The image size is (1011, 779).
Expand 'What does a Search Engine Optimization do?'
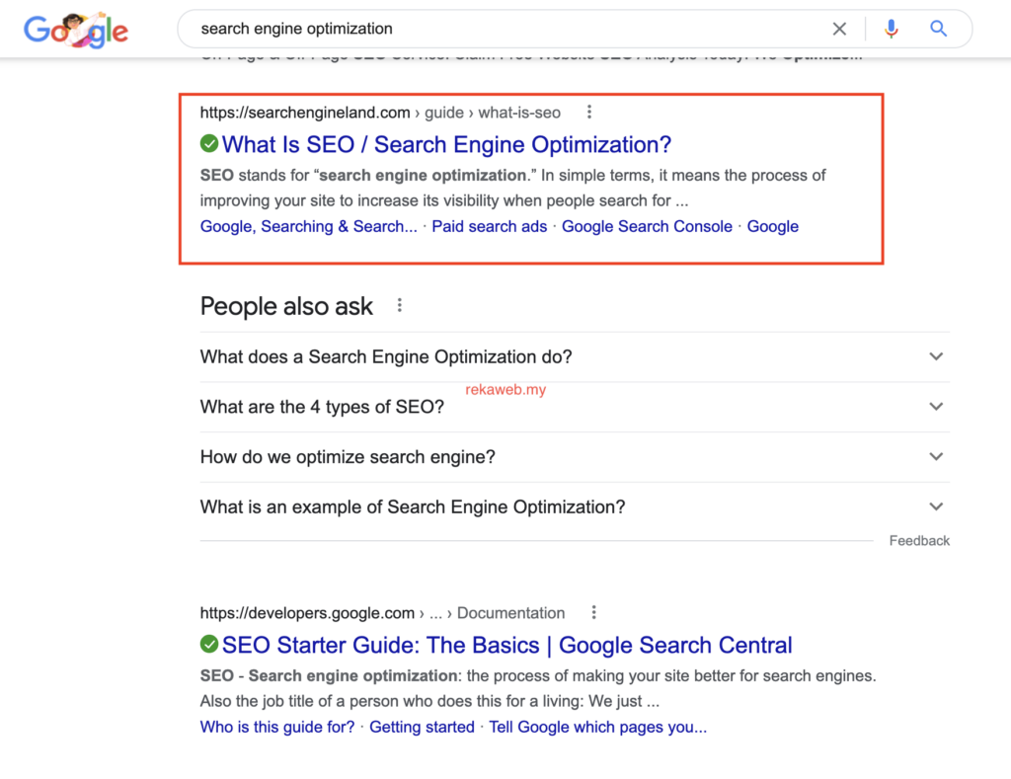click(575, 356)
